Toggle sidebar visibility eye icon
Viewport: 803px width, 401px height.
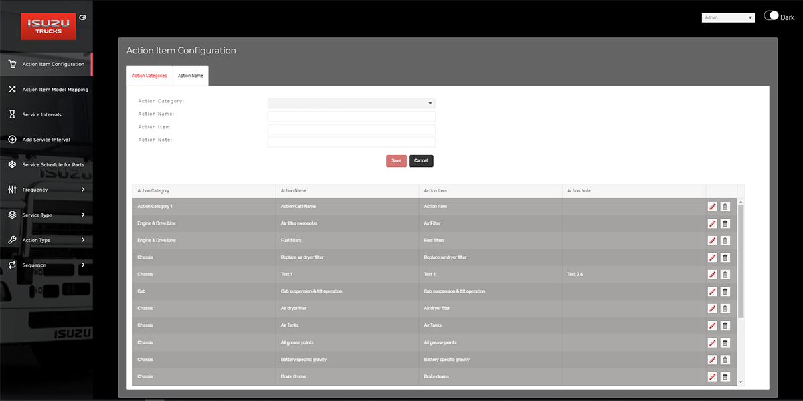click(x=83, y=17)
